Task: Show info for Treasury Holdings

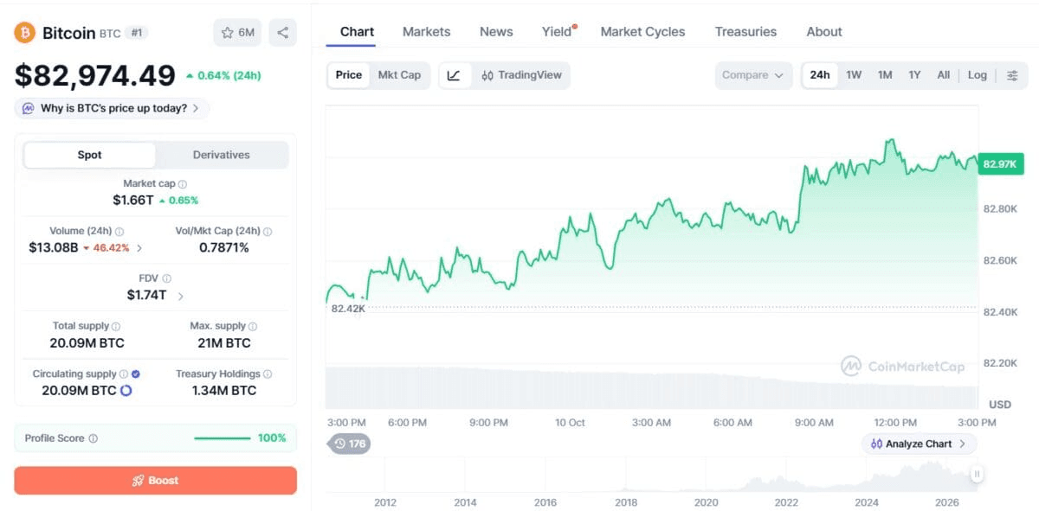Action: point(268,374)
